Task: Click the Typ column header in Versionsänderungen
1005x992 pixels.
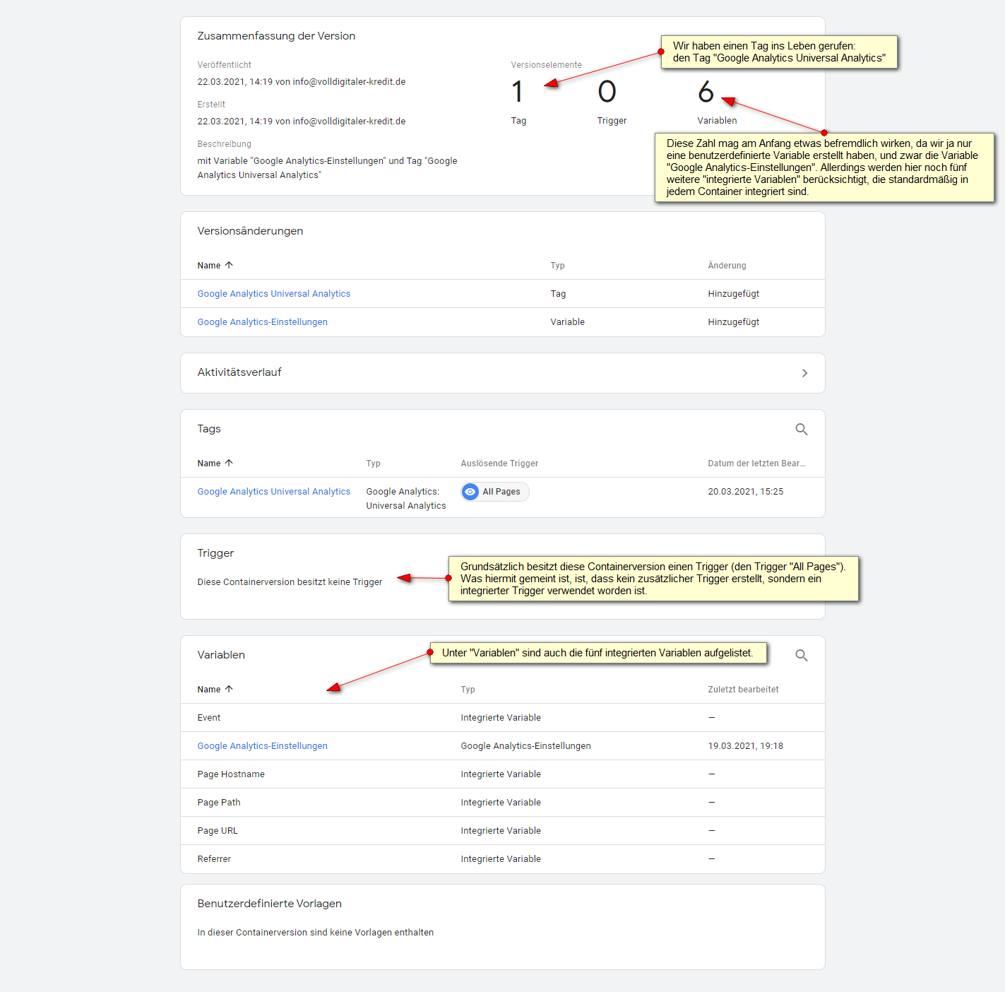Action: [x=558, y=266]
